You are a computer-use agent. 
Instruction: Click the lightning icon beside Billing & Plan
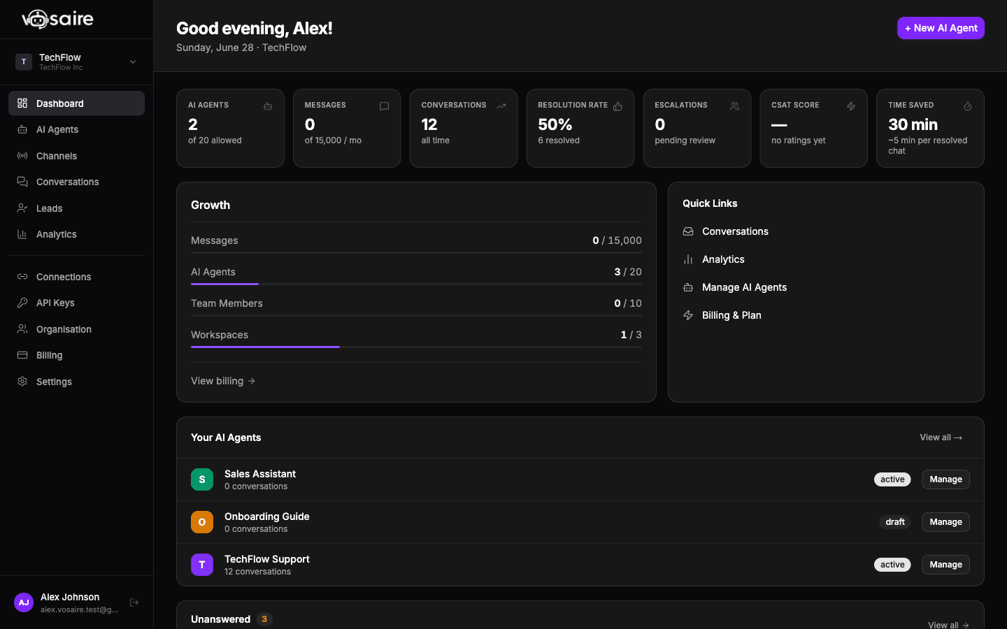click(688, 315)
